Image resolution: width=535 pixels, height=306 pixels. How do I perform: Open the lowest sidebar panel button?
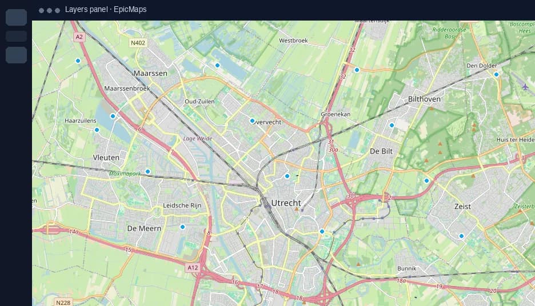[17, 55]
